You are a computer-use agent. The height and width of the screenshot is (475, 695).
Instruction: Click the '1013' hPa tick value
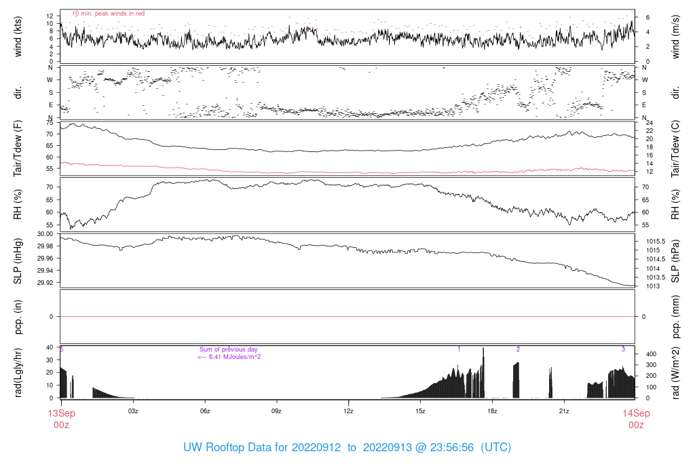pos(653,286)
